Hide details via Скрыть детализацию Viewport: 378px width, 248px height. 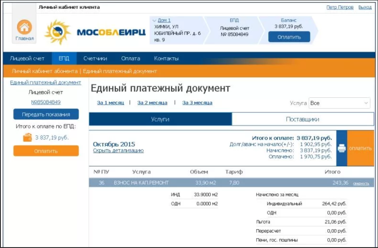click(118, 151)
